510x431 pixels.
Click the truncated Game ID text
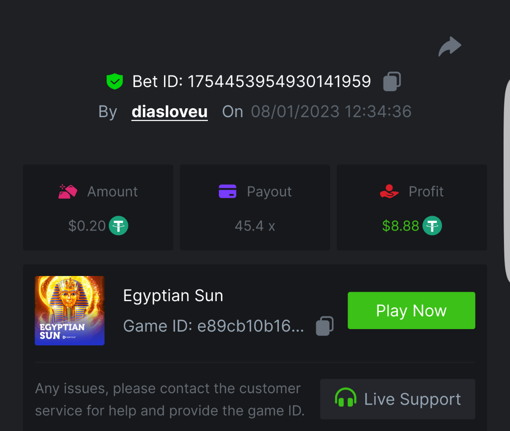[x=251, y=326]
